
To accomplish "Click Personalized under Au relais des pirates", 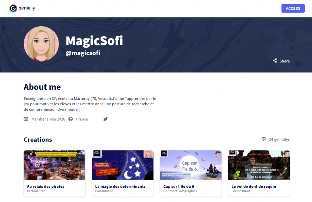I will (36, 191).
